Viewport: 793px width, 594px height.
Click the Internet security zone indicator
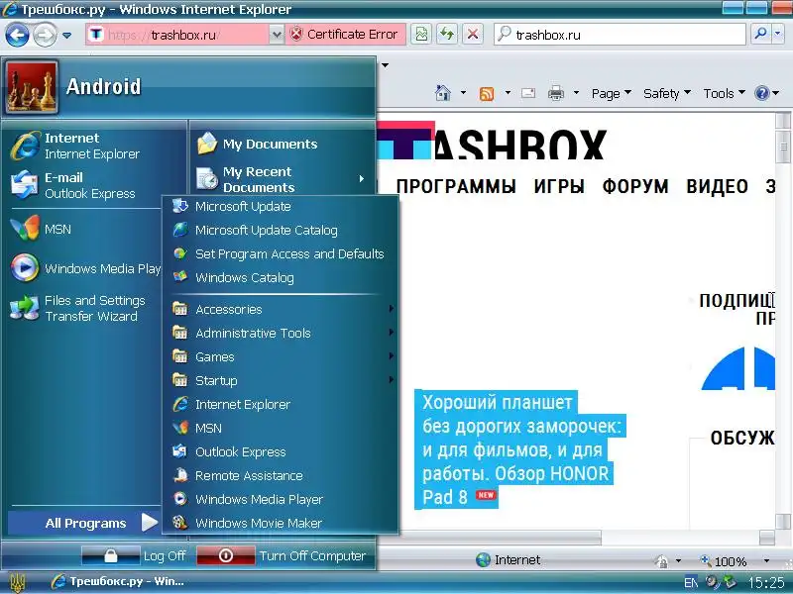[x=509, y=559]
